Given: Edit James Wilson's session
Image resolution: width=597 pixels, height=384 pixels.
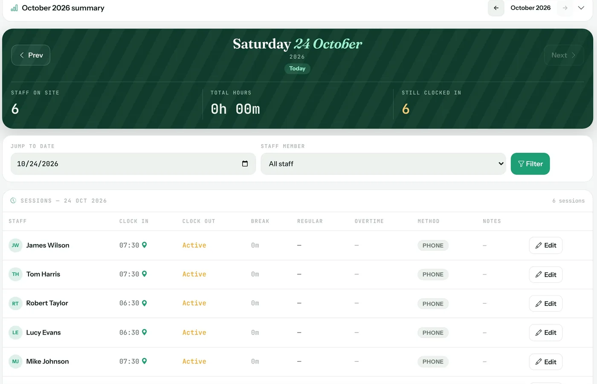Looking at the screenshot, I should (545, 245).
